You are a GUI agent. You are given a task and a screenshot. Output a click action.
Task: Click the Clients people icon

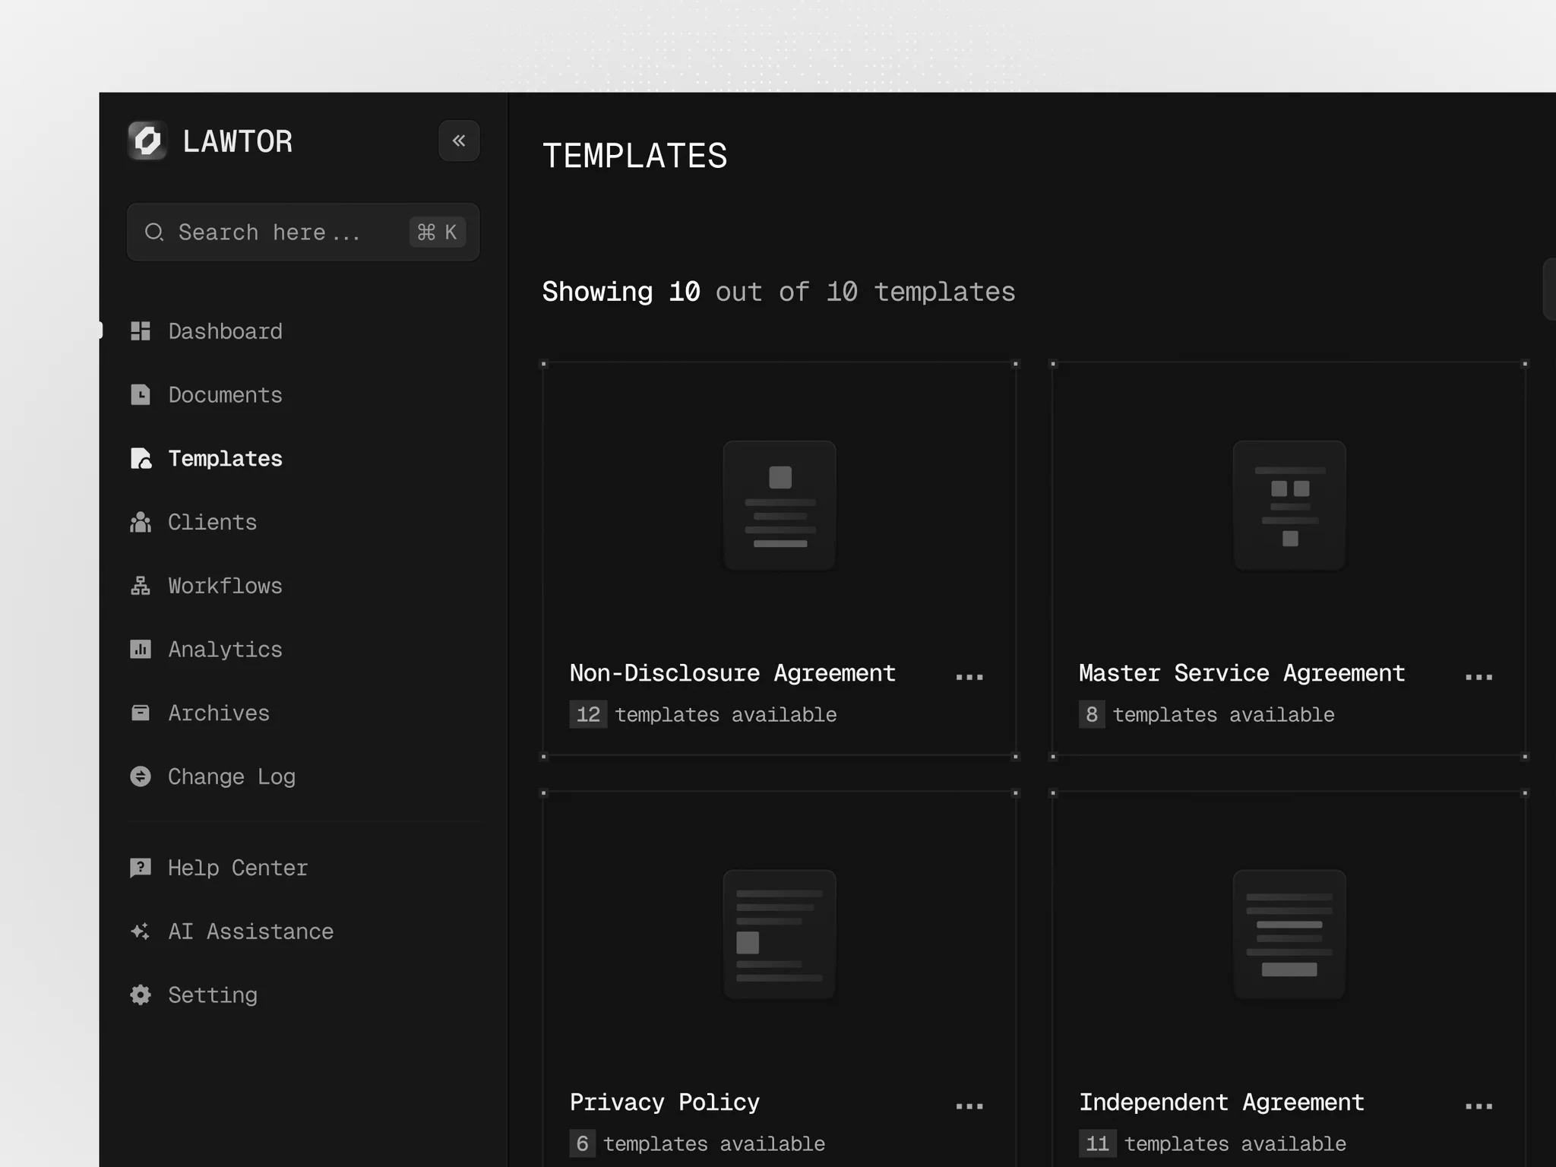(x=141, y=522)
